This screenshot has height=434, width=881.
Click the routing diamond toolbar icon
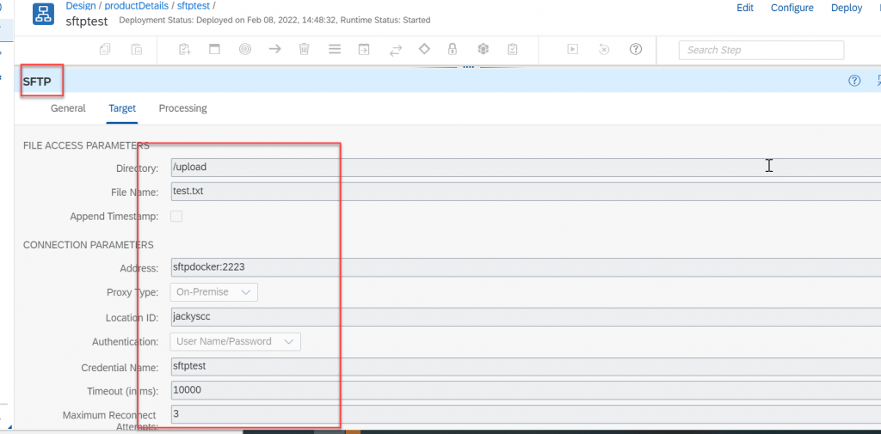coord(424,49)
